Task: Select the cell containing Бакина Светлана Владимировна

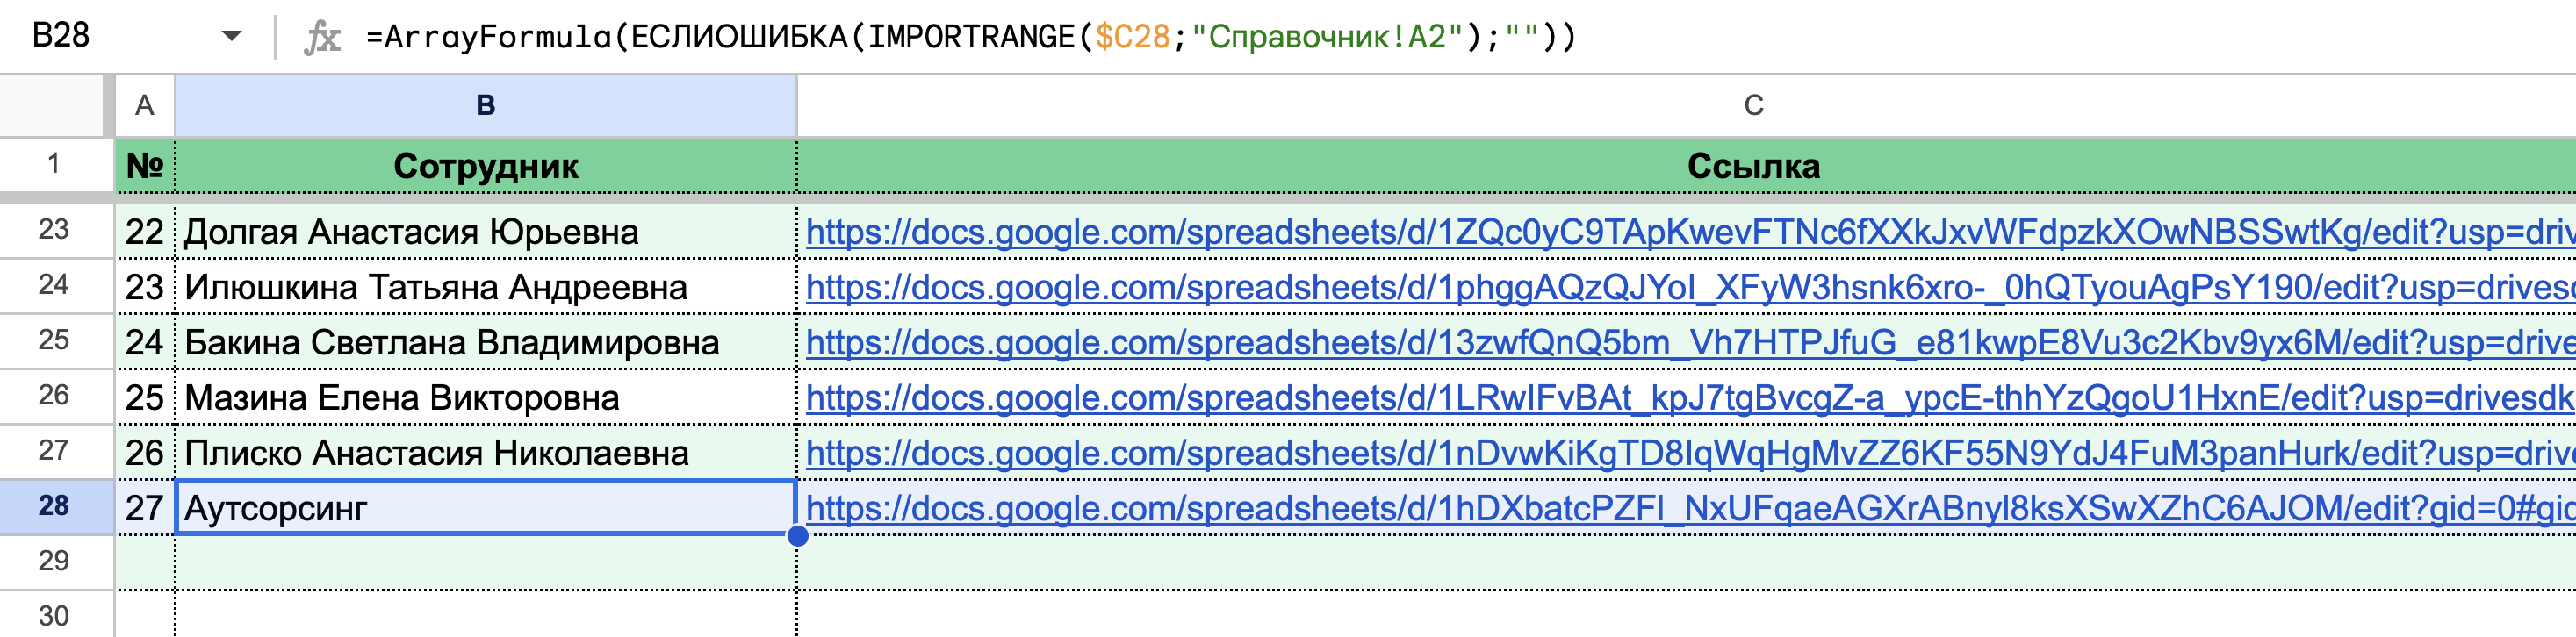Action: (450, 340)
